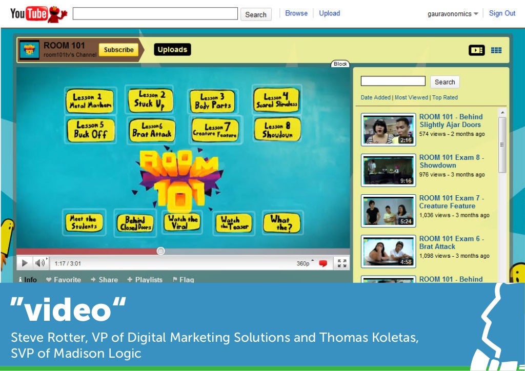Select the Uploads tab

click(172, 50)
